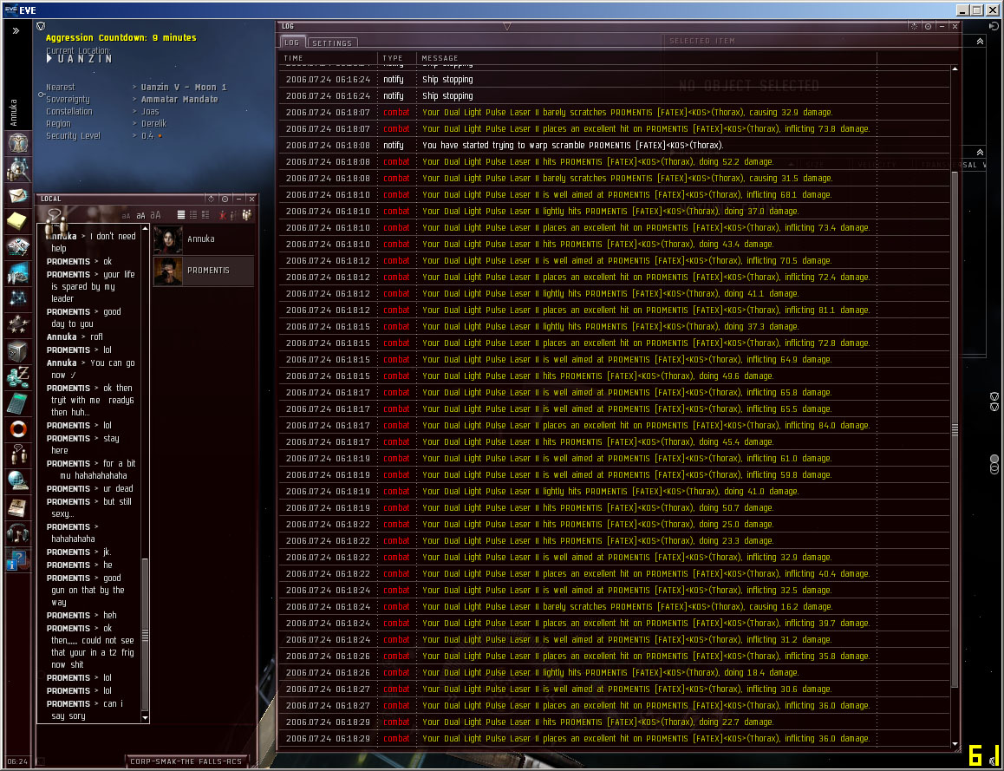Screen dimensions: 1004x771
Task: Click the blue info question-mark sidebar icon
Action: pos(18,559)
